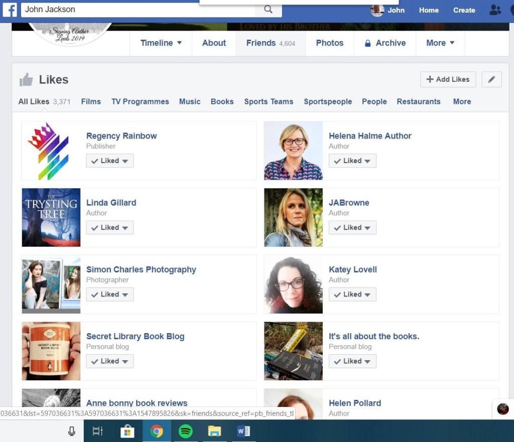Click the Facebook logo icon
Viewport: 514px width, 442px height.
coord(10,10)
